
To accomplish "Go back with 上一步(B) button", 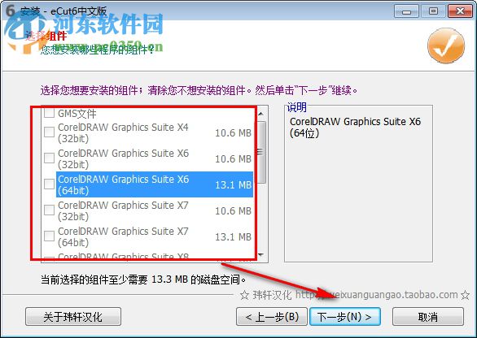I will [x=272, y=317].
